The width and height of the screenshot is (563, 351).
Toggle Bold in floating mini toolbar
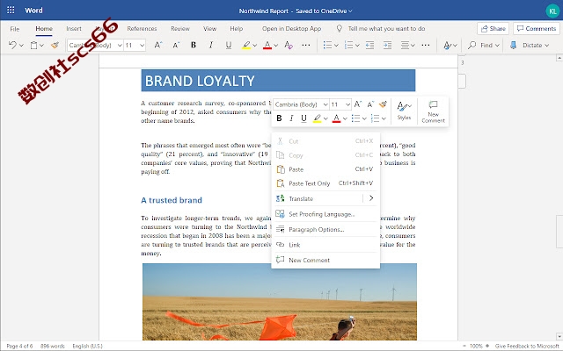279,118
